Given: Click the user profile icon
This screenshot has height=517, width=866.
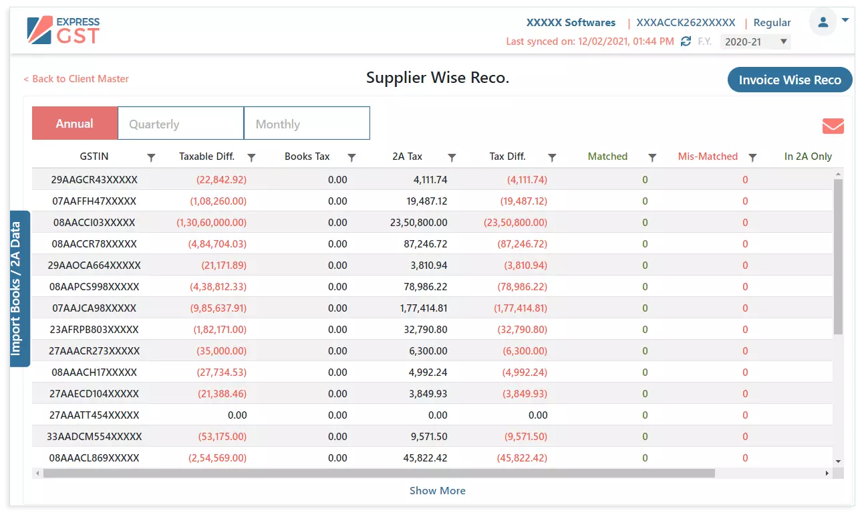Looking at the screenshot, I should pyautogui.click(x=823, y=21).
